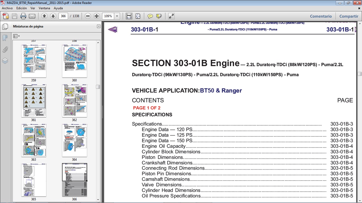Image resolution: width=362 pixels, height=203 pixels.
Task: Open the Compartir pane
Action: [x=349, y=16]
